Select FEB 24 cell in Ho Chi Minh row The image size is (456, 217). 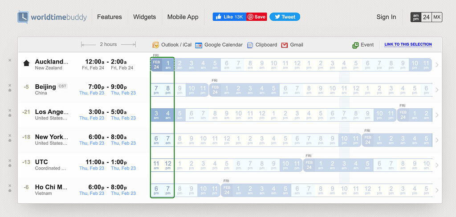227,190
